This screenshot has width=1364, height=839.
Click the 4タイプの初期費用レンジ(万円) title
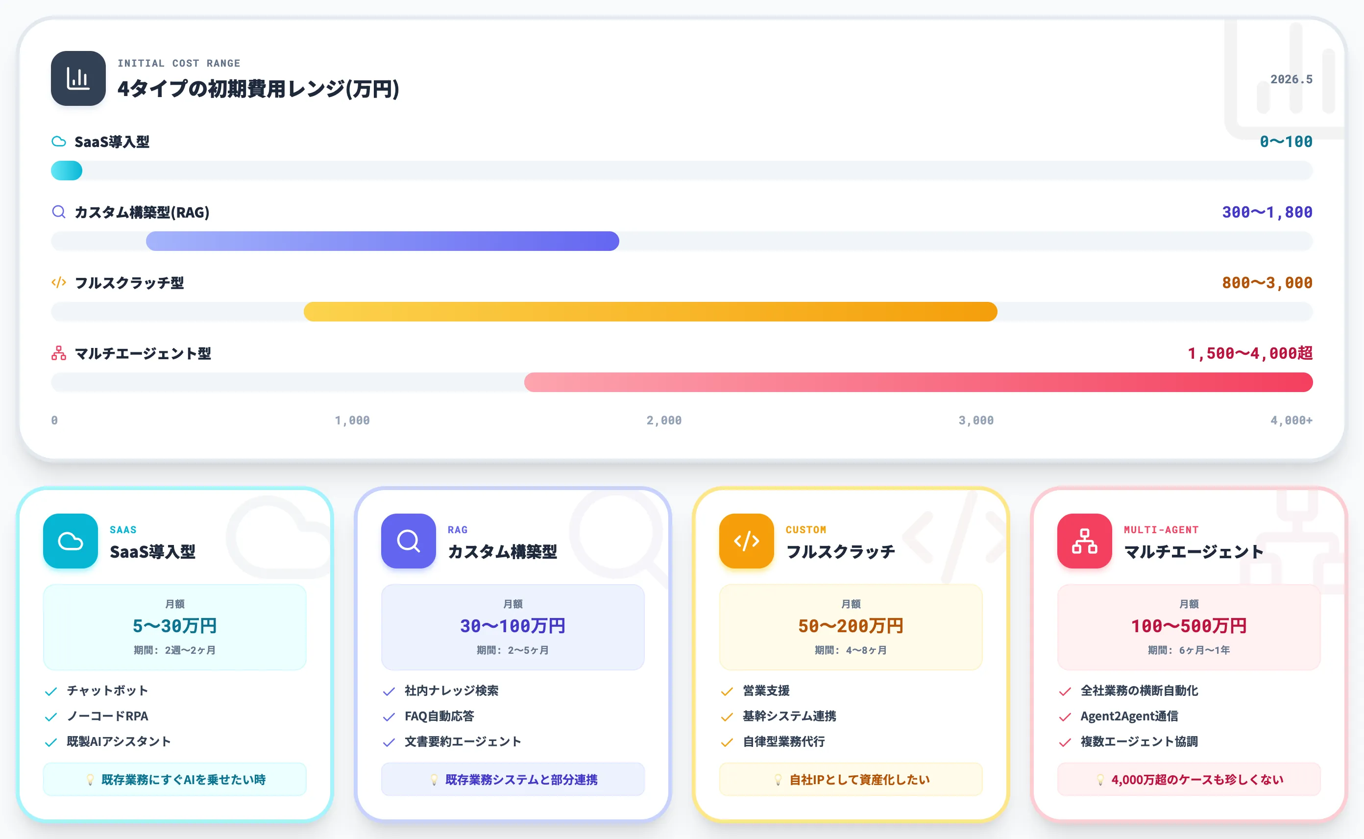pyautogui.click(x=259, y=88)
